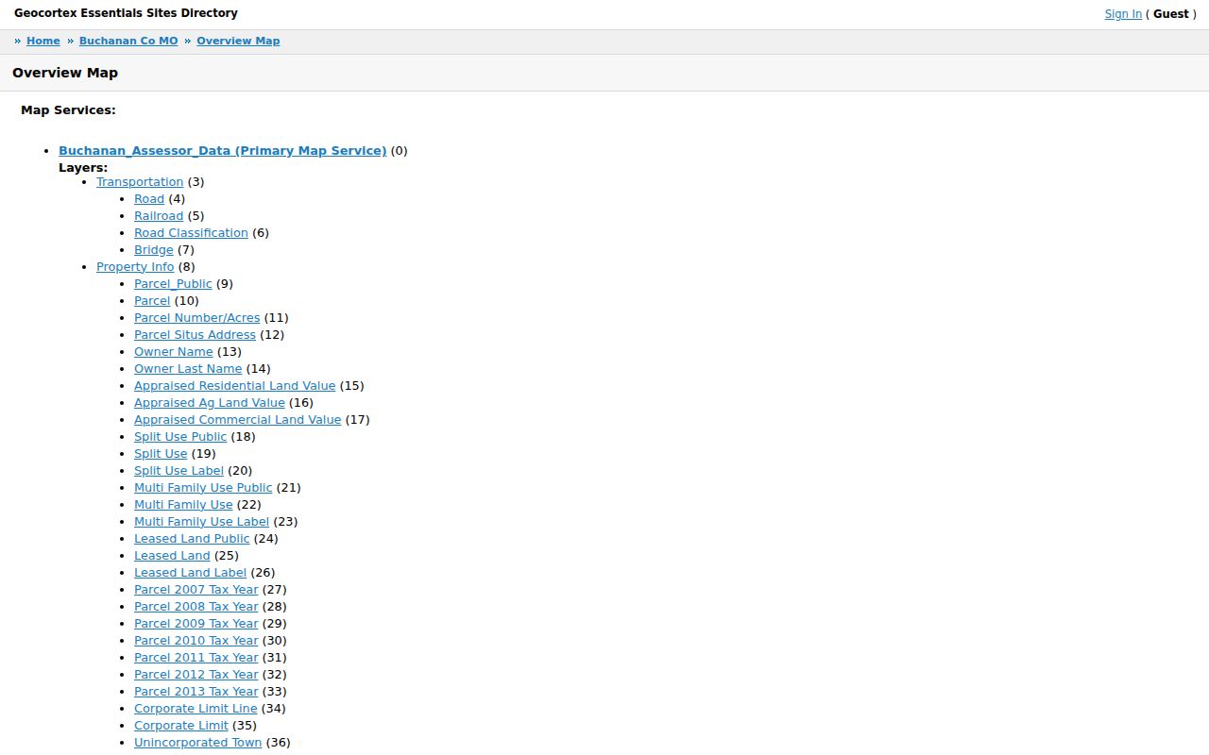Open Buchanan Co MO breadcrumb
This screenshot has height=755, width=1209.
click(128, 41)
